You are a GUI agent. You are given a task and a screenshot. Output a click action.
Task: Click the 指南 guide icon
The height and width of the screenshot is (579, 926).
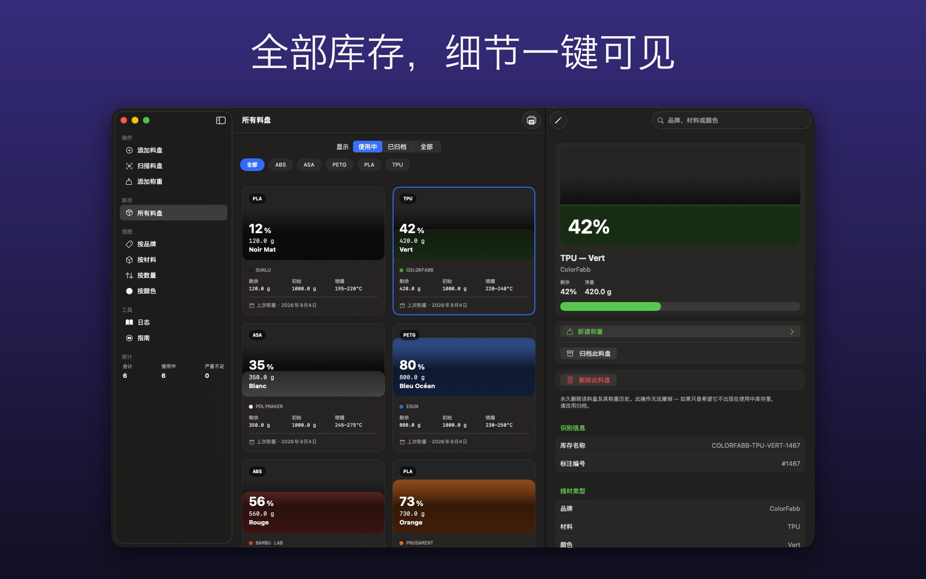point(129,338)
